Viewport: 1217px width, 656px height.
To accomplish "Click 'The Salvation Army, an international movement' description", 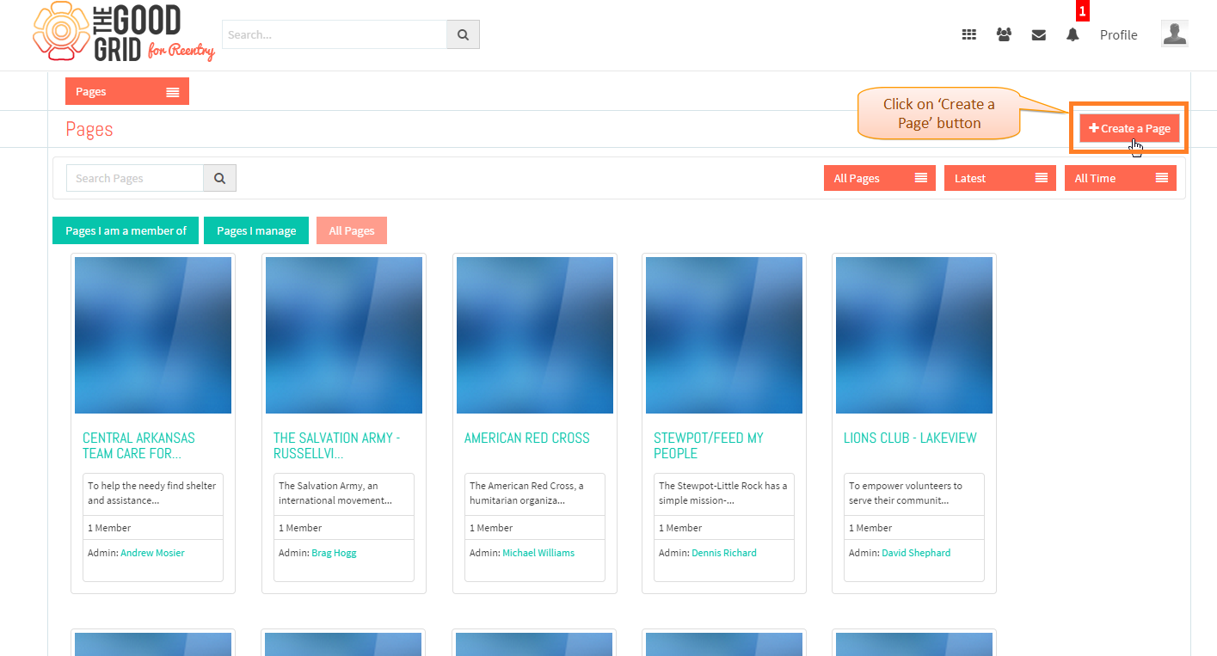I will 335,493.
